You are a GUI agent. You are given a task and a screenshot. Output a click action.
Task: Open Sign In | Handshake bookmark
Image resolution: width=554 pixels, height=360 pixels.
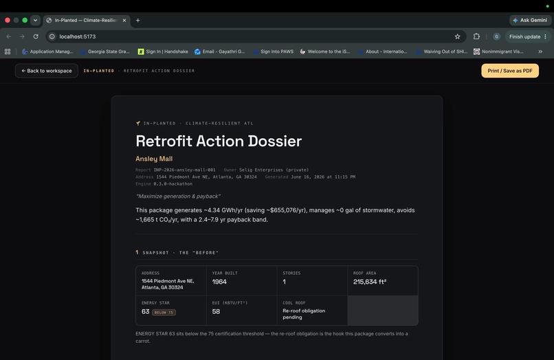(x=163, y=52)
